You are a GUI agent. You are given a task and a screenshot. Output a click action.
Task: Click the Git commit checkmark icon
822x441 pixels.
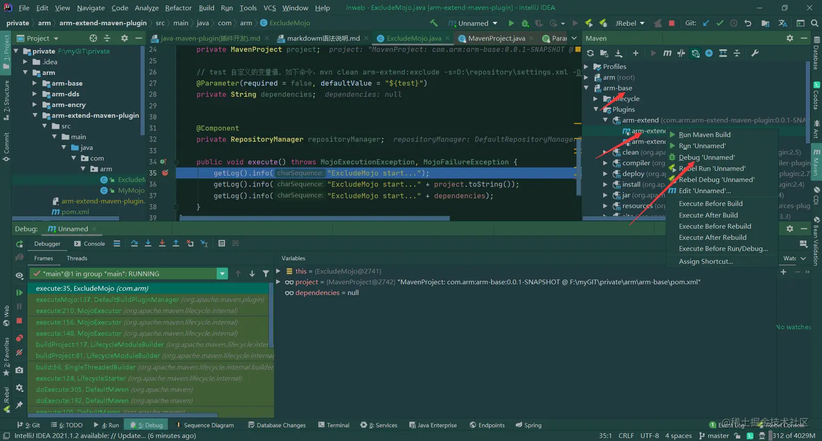[x=720, y=23]
